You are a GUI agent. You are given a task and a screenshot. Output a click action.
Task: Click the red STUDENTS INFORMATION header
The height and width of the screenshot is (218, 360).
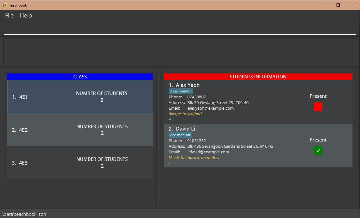click(x=258, y=77)
